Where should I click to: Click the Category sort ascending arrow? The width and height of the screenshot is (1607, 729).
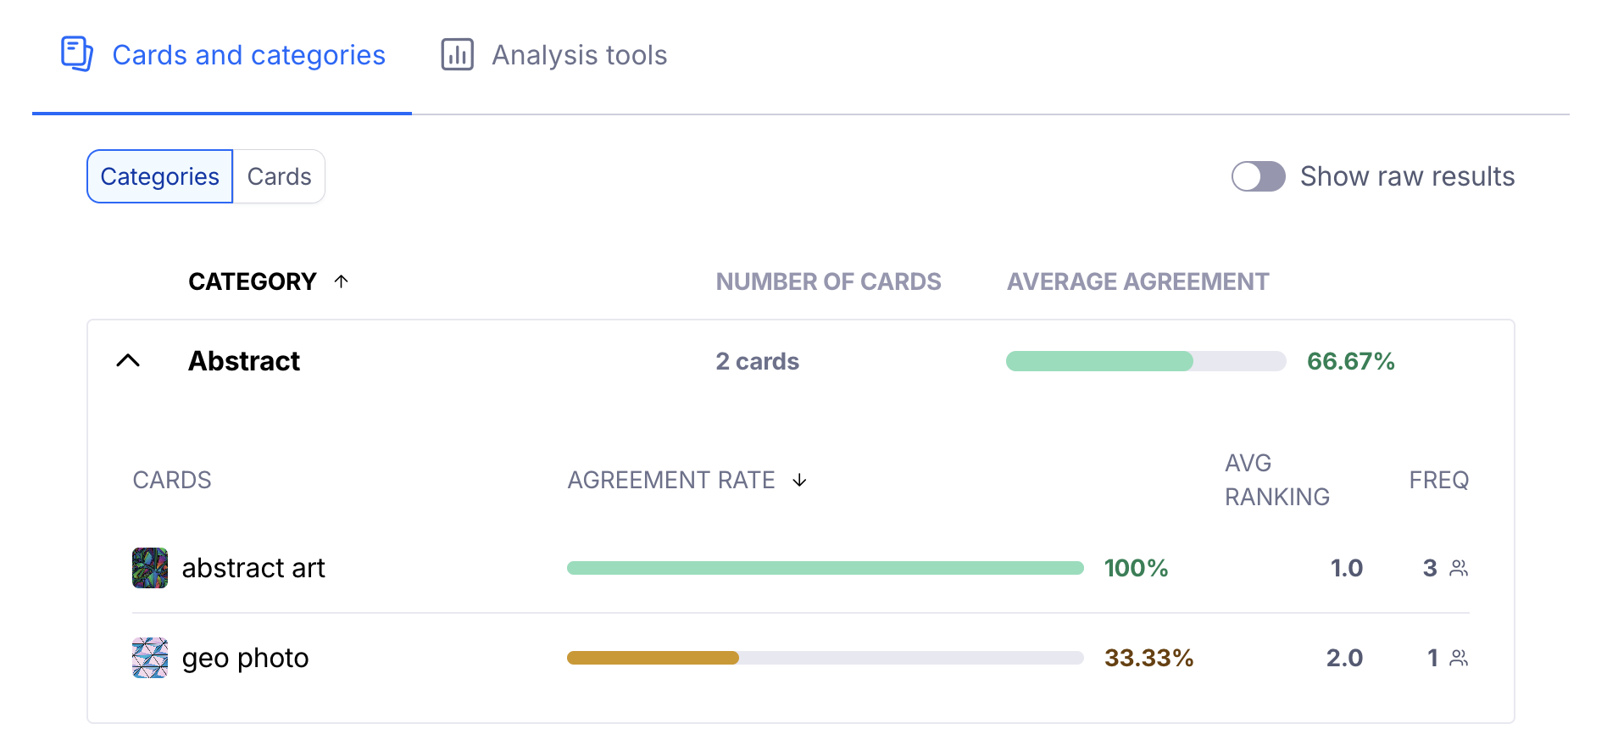342,281
